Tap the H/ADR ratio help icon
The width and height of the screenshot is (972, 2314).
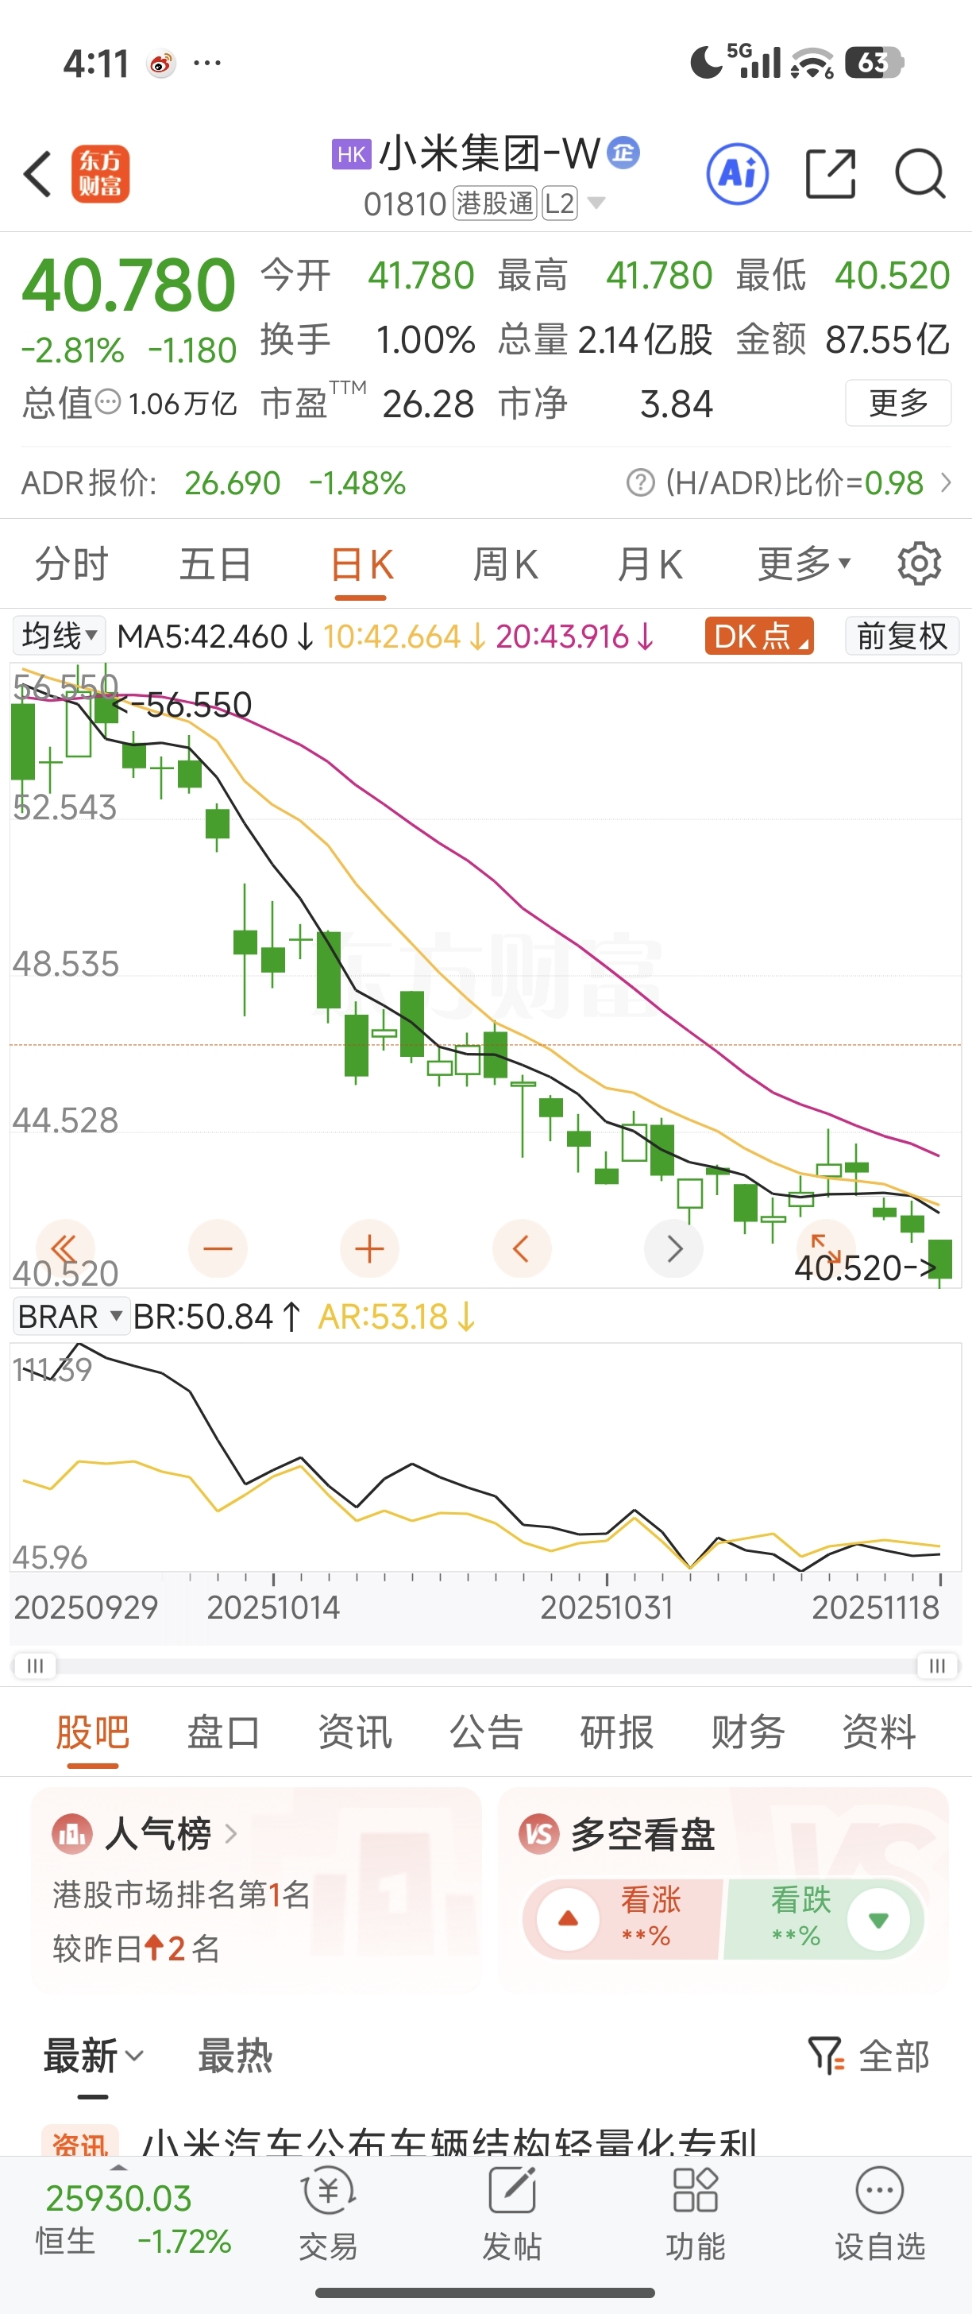[x=640, y=483]
